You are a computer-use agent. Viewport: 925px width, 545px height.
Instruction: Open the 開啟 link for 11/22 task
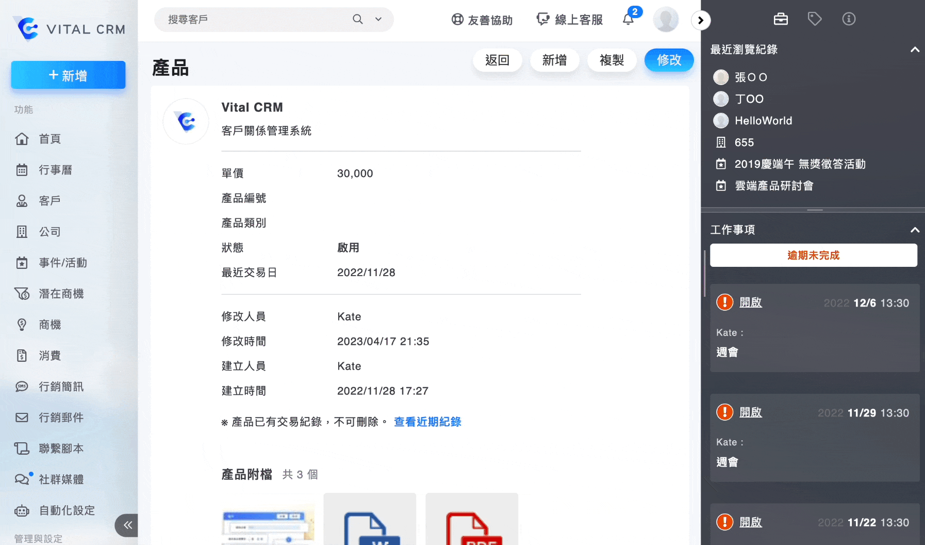[751, 522]
